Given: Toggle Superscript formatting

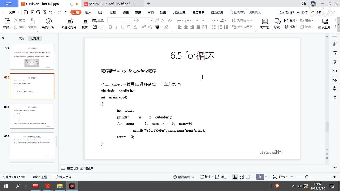Looking at the screenshot, I should (143, 27).
